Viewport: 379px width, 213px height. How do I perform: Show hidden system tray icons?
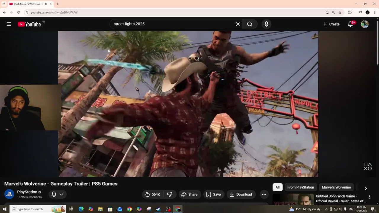click(326, 209)
